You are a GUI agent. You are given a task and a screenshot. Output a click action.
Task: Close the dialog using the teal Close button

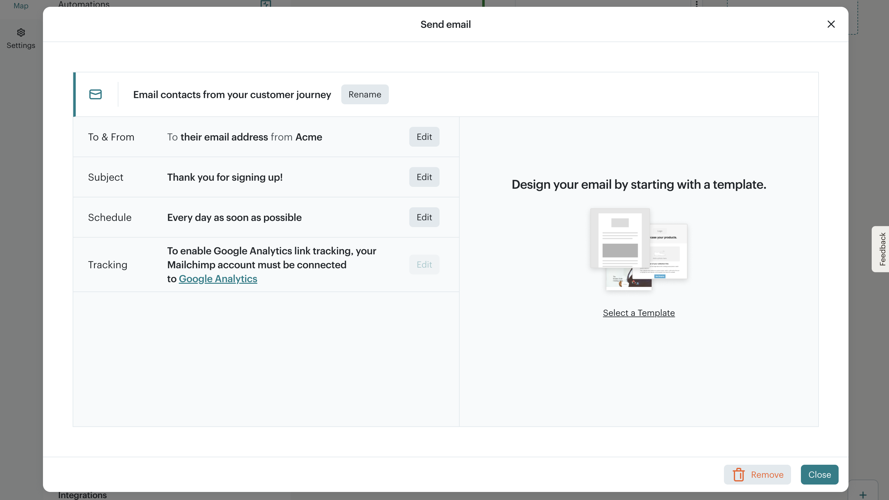point(819,474)
